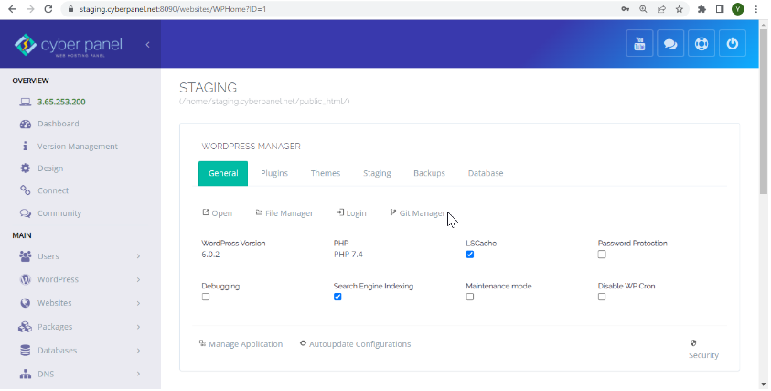Image resolution: width=771 pixels, height=391 pixels.
Task: Enable the Debugging checkbox
Action: (206, 297)
